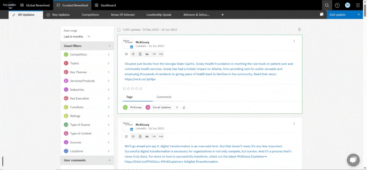Click the Add update button
The width and height of the screenshot is (367, 170).
pos(345,15)
